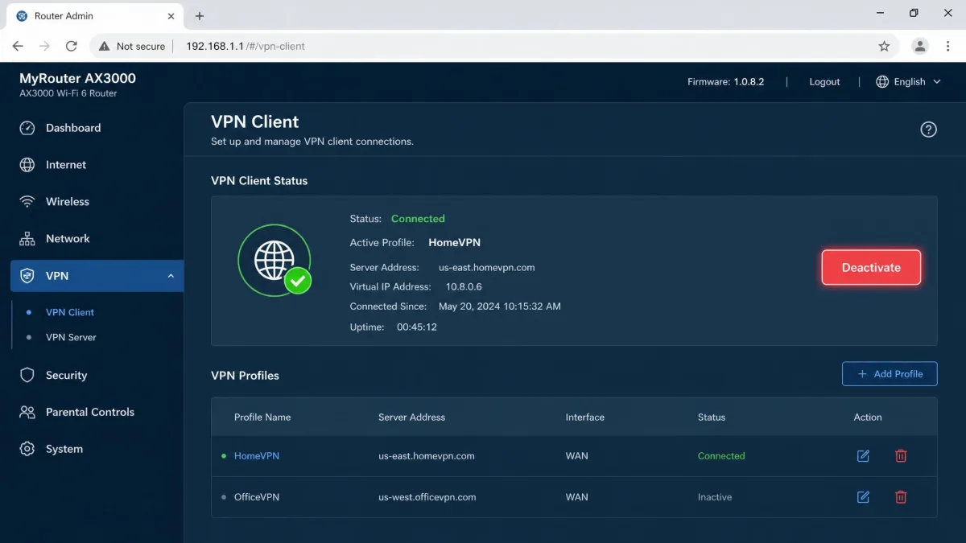Click the Logout link
This screenshot has width=966, height=543.
click(824, 82)
